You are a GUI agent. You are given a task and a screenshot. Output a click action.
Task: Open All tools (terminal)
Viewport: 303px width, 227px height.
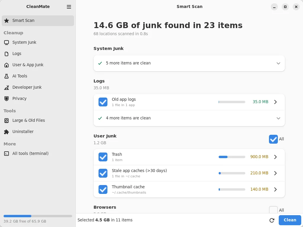tap(38, 154)
